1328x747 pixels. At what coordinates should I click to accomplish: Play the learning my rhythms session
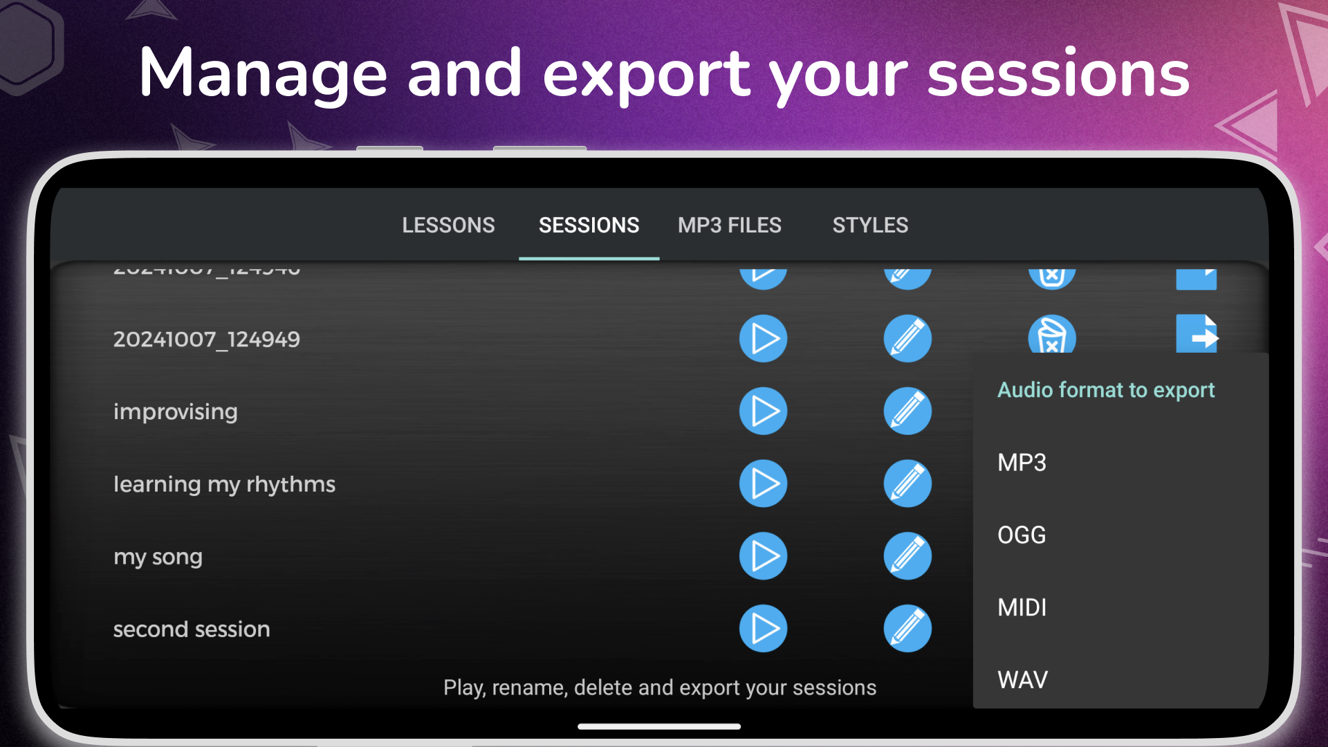click(763, 484)
